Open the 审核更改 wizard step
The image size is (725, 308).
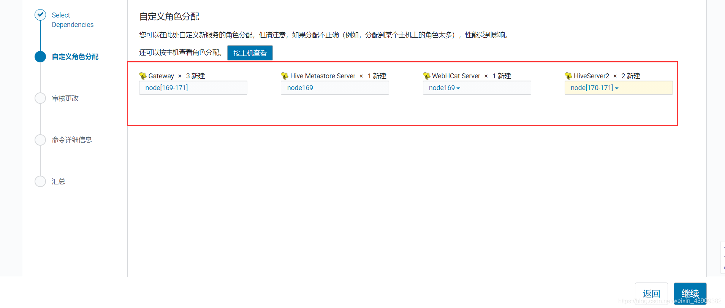pos(65,98)
